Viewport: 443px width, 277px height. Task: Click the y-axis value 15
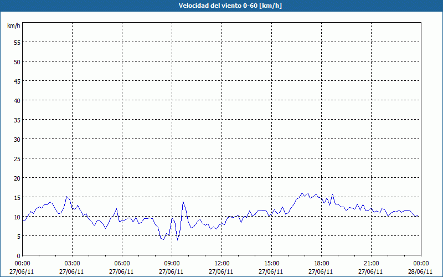pyautogui.click(x=17, y=198)
